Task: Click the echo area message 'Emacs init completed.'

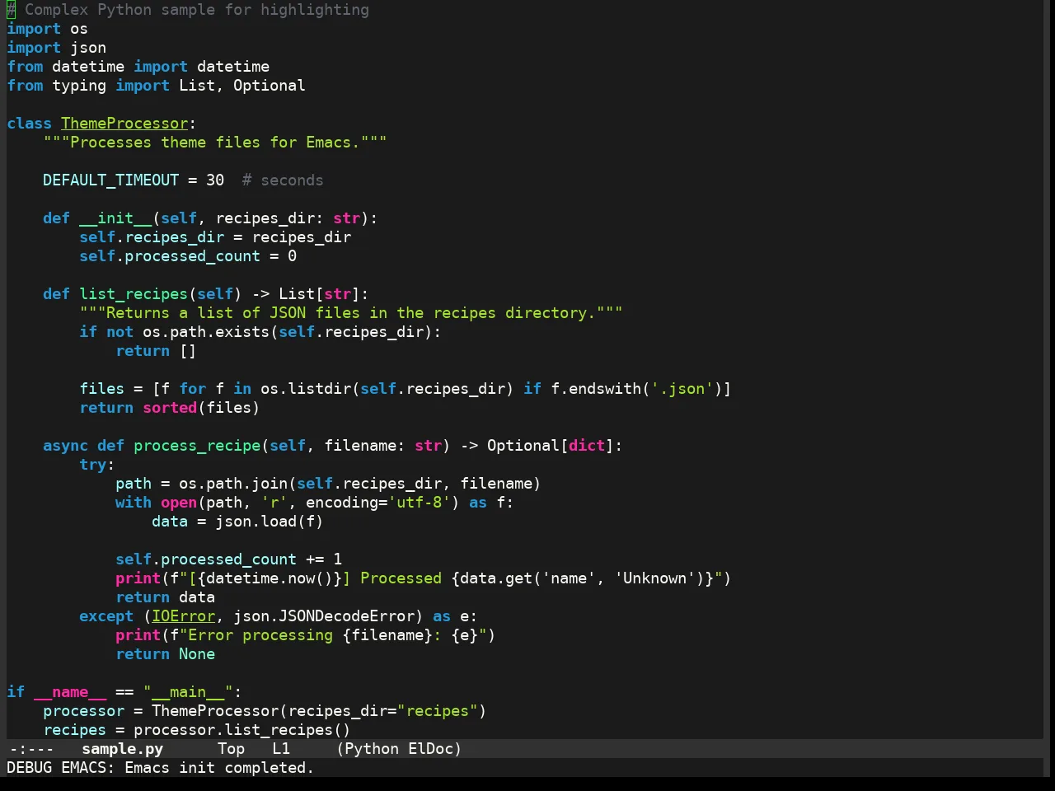Action: [219, 768]
